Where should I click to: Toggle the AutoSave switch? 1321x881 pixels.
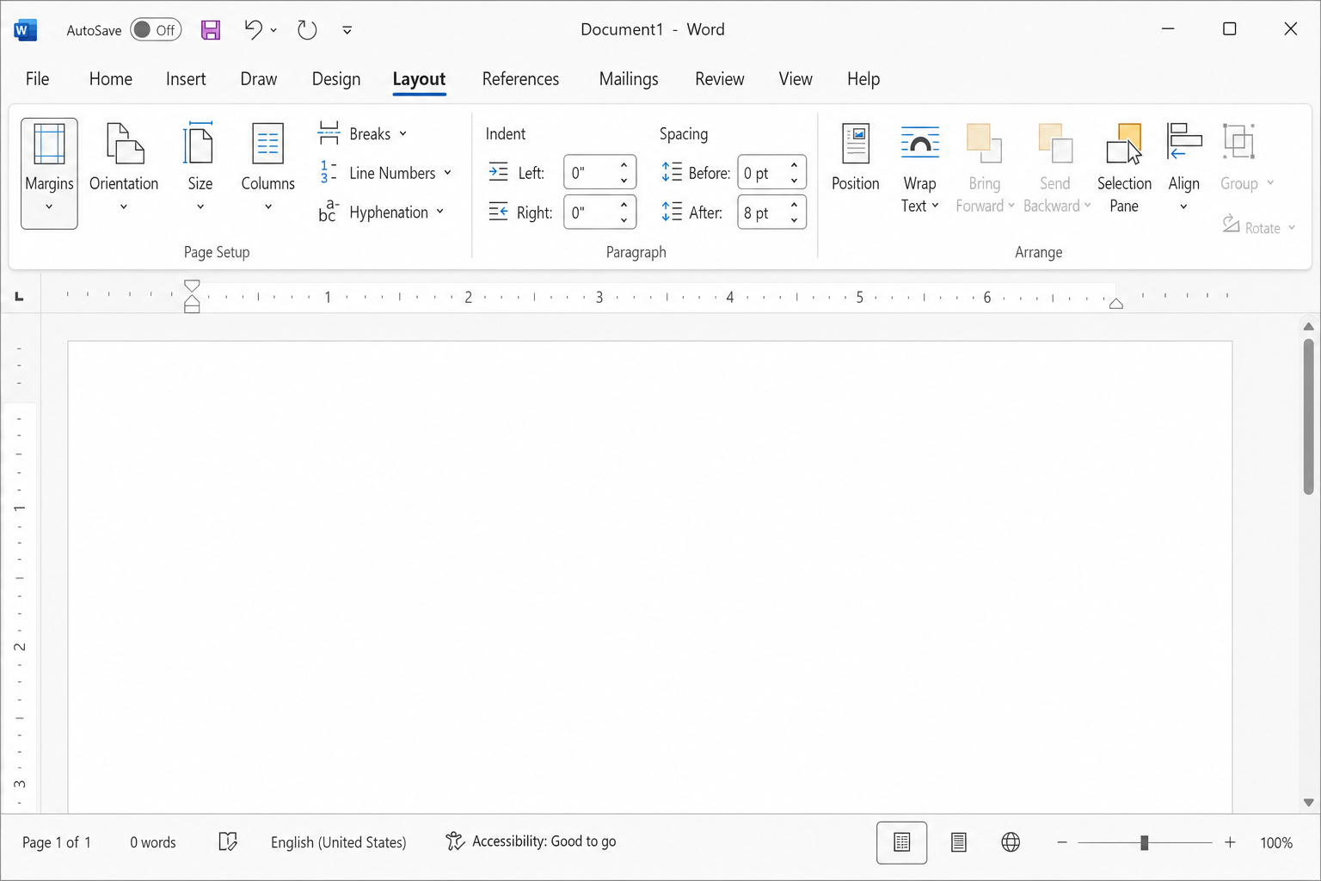[x=156, y=30]
